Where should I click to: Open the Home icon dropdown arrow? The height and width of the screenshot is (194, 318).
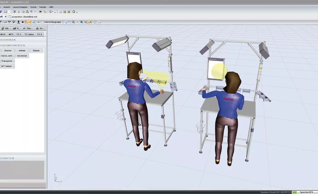point(77,12)
